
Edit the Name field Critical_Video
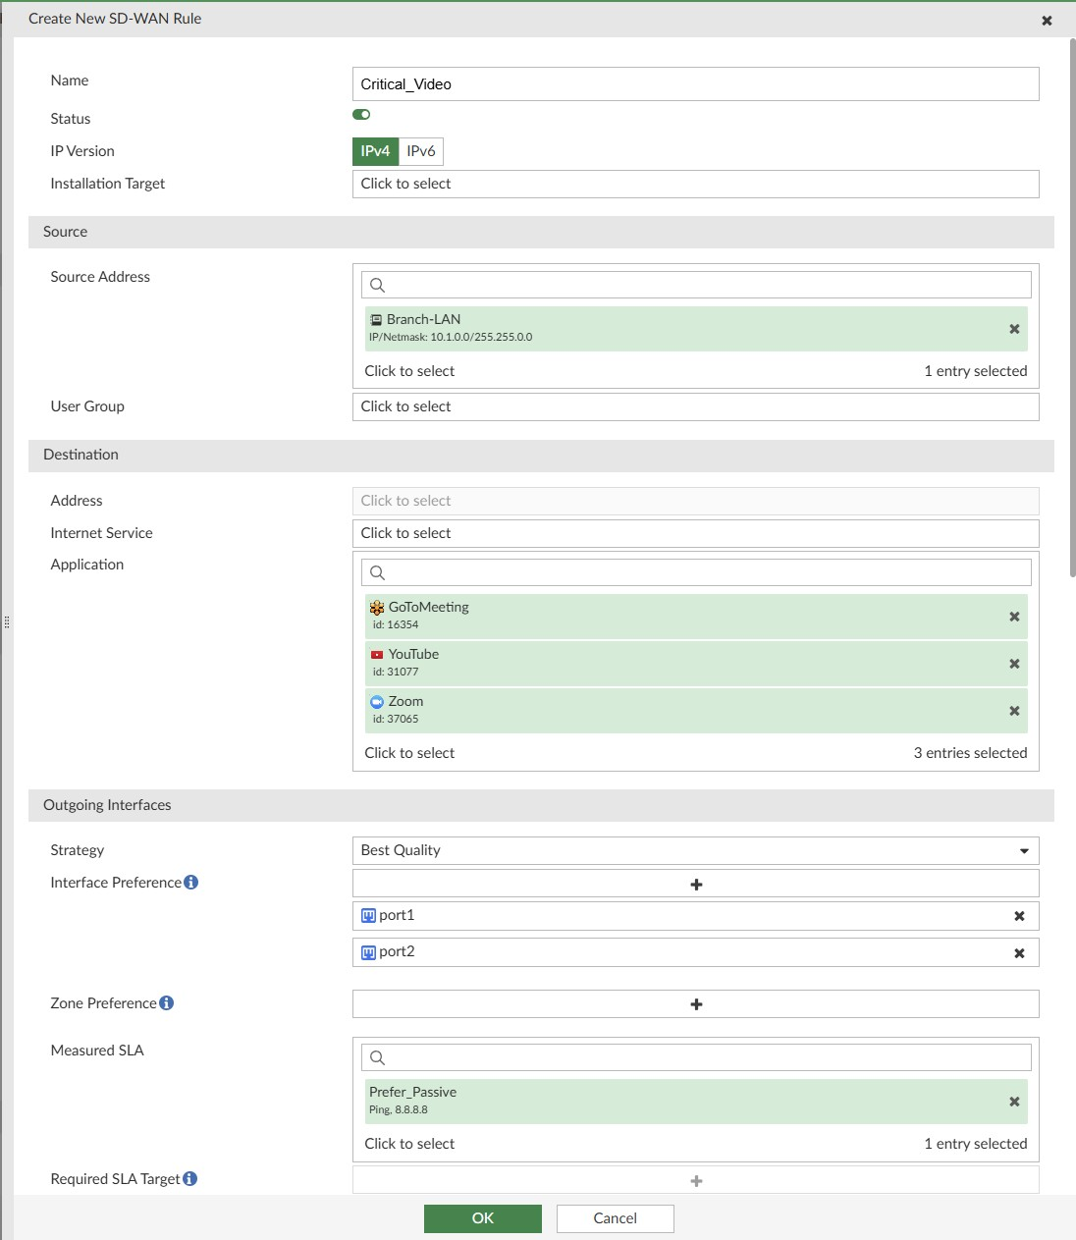(x=696, y=84)
